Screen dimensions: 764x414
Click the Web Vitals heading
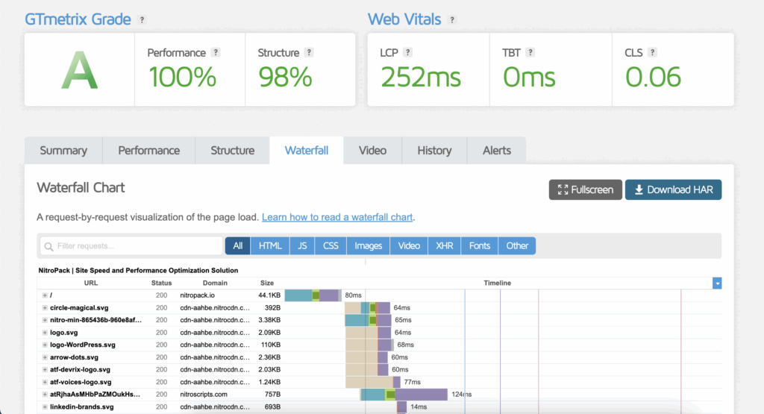pyautogui.click(x=404, y=19)
